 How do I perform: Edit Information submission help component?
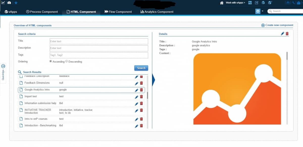pos(137,104)
